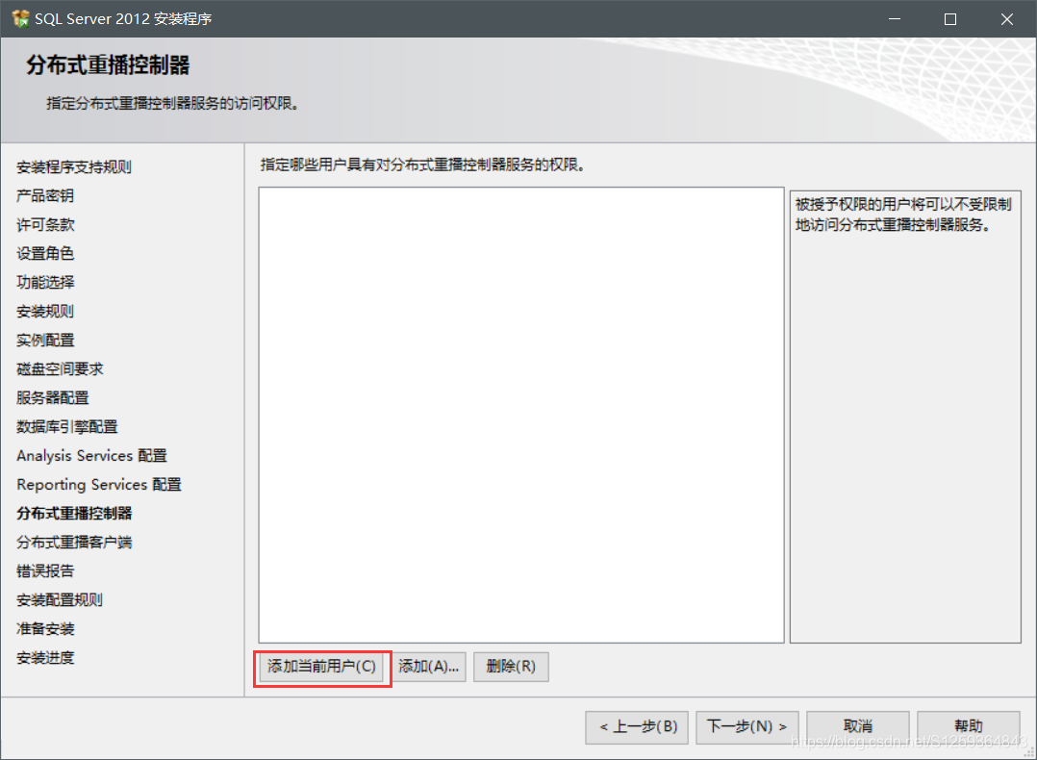Viewport: 1037px width, 760px height.
Task: Select 错误报告 step in sidebar
Action: point(45,571)
